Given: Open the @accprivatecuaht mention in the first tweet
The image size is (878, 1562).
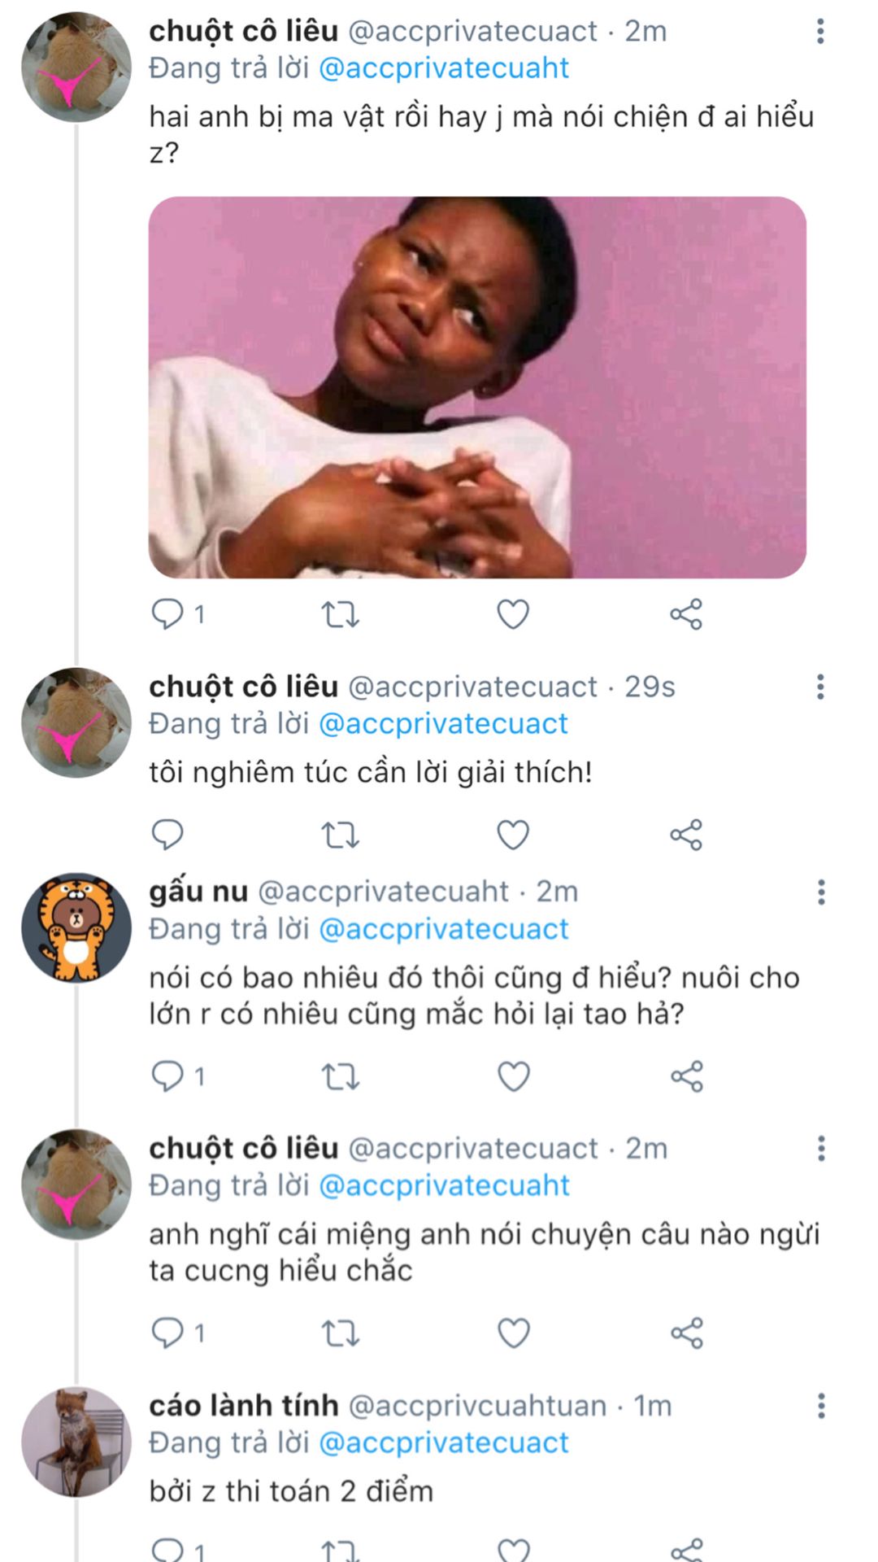Looking at the screenshot, I should 444,68.
